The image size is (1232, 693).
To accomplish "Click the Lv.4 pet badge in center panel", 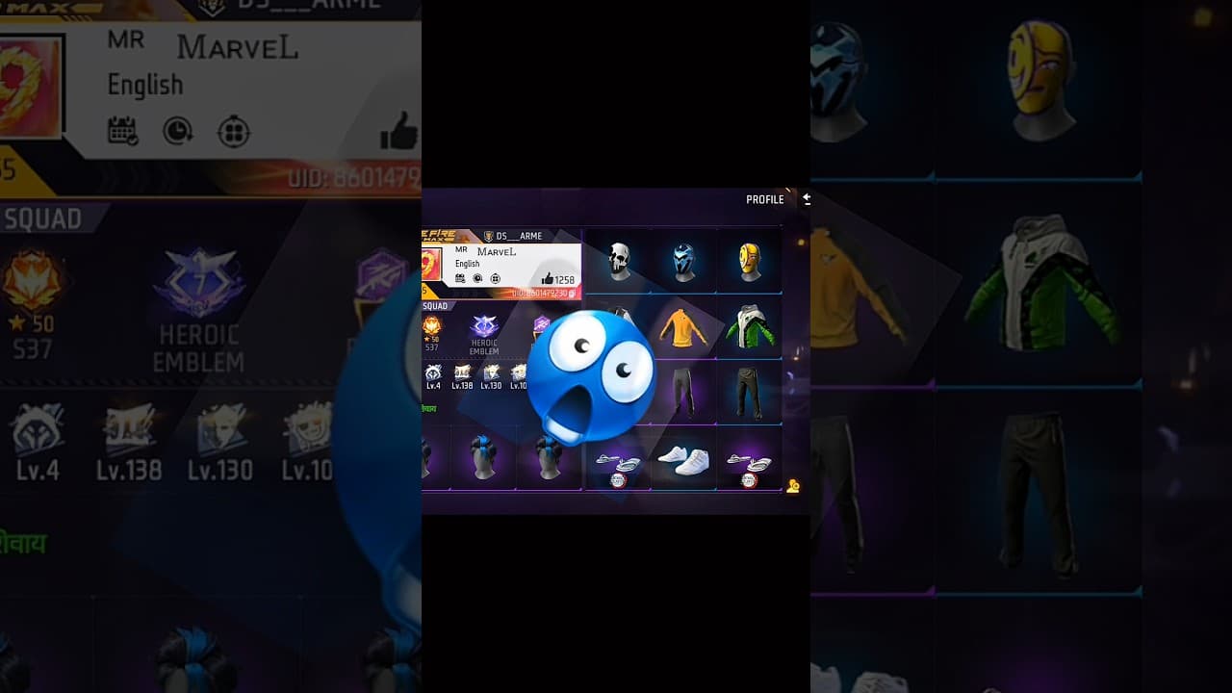I will [x=433, y=376].
